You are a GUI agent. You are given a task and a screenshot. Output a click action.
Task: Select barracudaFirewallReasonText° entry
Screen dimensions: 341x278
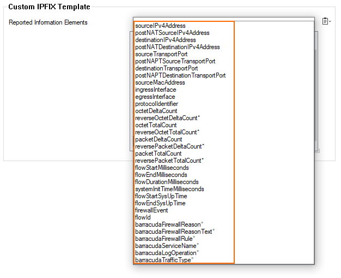point(175,232)
